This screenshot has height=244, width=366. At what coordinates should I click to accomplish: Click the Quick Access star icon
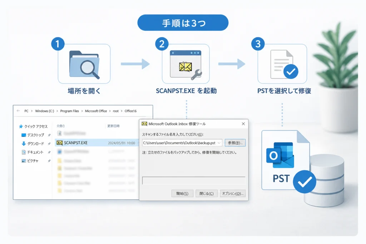tap(21, 126)
